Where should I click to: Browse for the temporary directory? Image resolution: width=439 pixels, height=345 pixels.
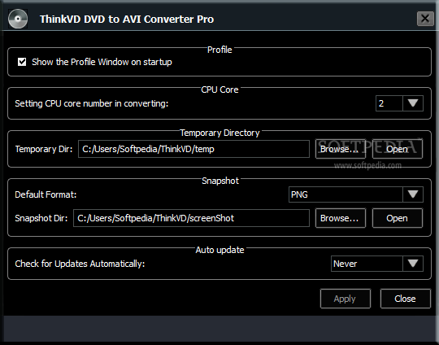point(341,149)
